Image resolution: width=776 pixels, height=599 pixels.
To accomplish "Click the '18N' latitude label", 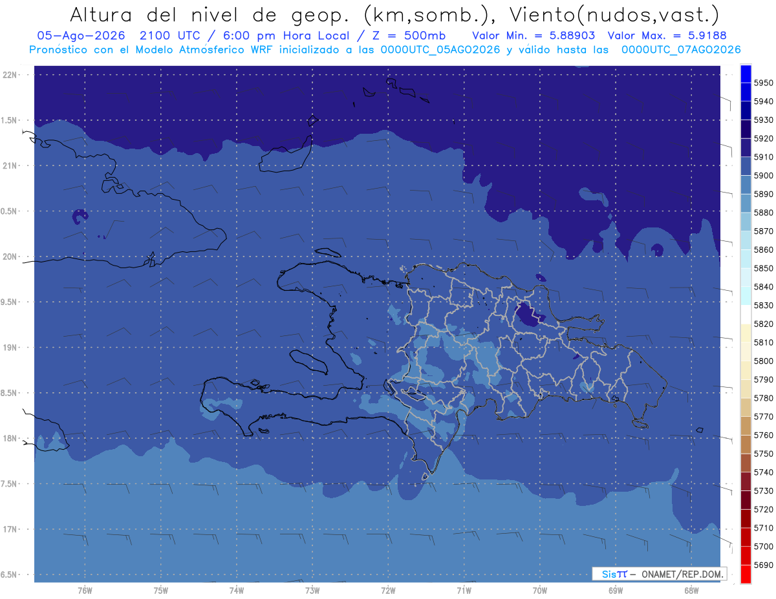I will [11, 438].
